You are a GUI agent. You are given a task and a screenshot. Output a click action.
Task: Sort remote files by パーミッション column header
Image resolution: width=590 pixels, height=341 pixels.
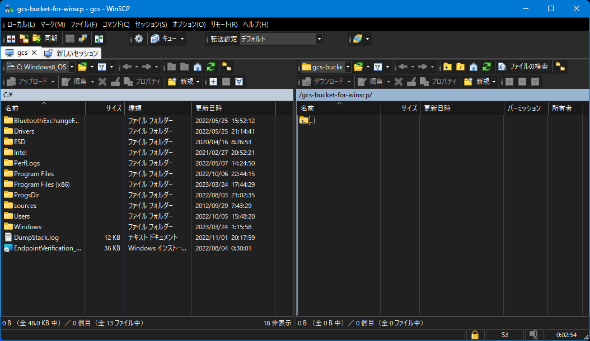[526, 108]
